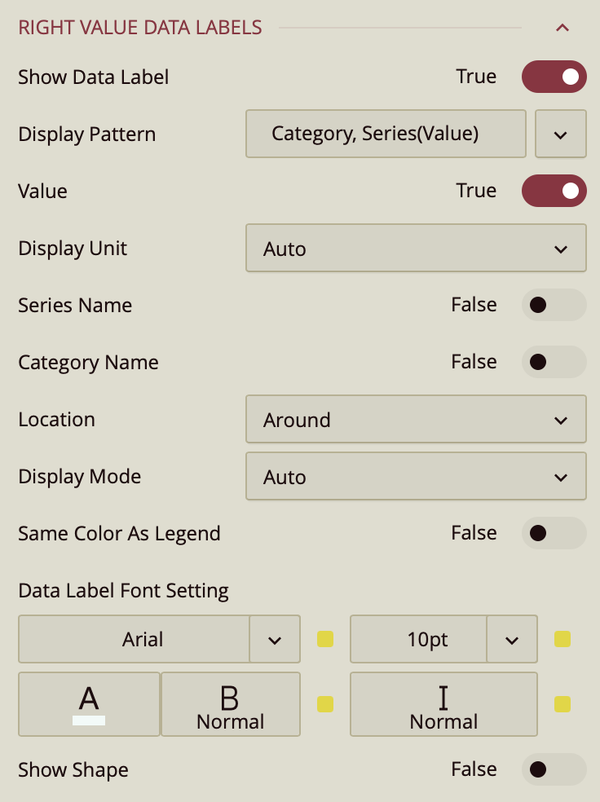This screenshot has width=600, height=802.
Task: Click yellow square beside bold Normal button
Action: (325, 703)
